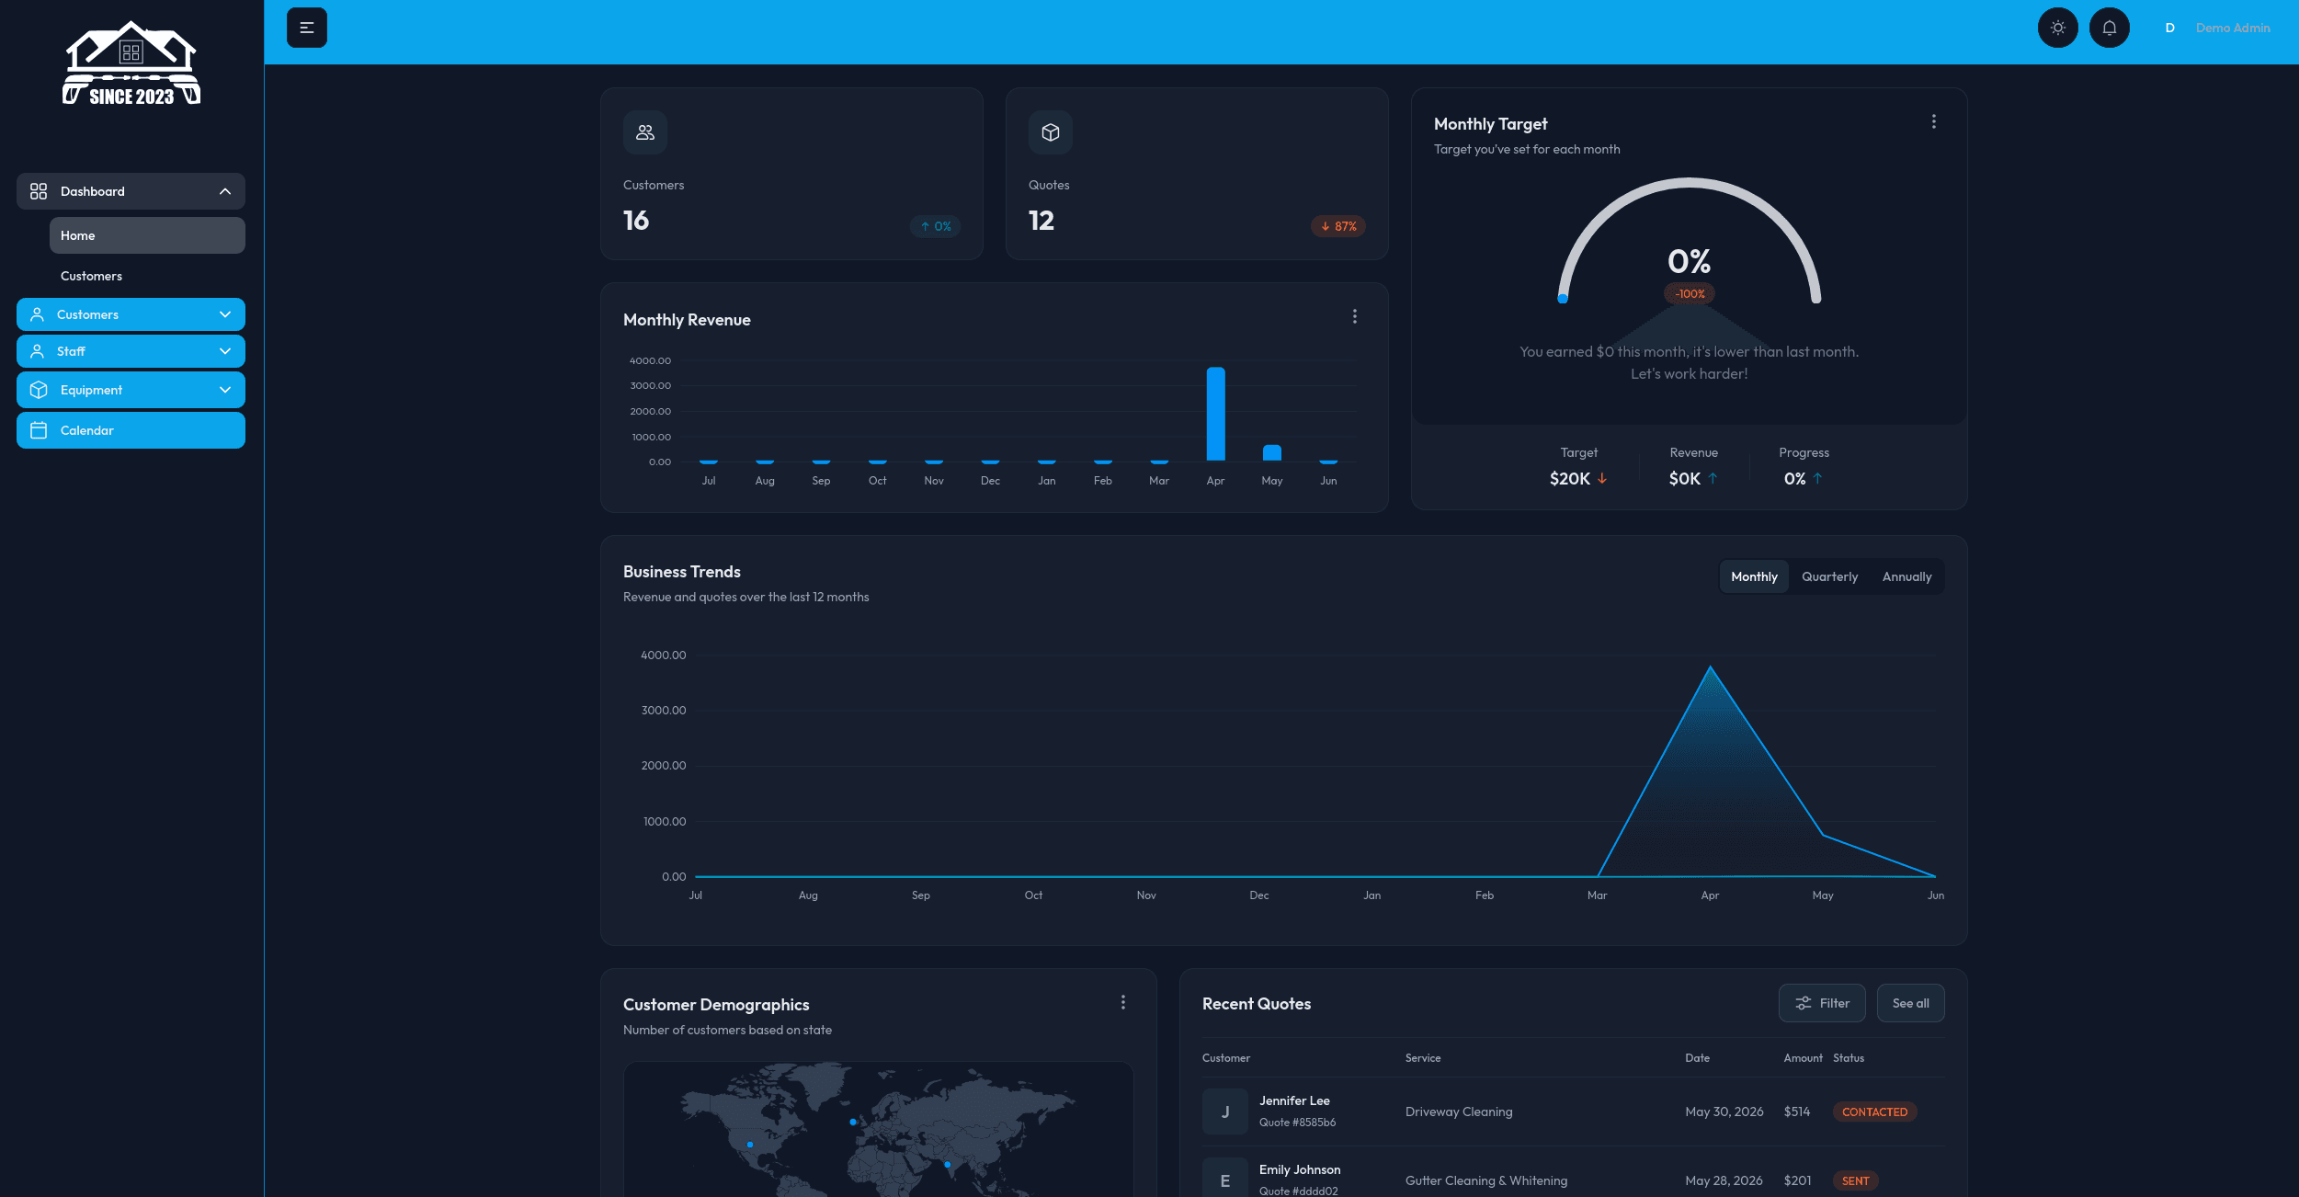Click the Customers card people icon

pyautogui.click(x=645, y=132)
